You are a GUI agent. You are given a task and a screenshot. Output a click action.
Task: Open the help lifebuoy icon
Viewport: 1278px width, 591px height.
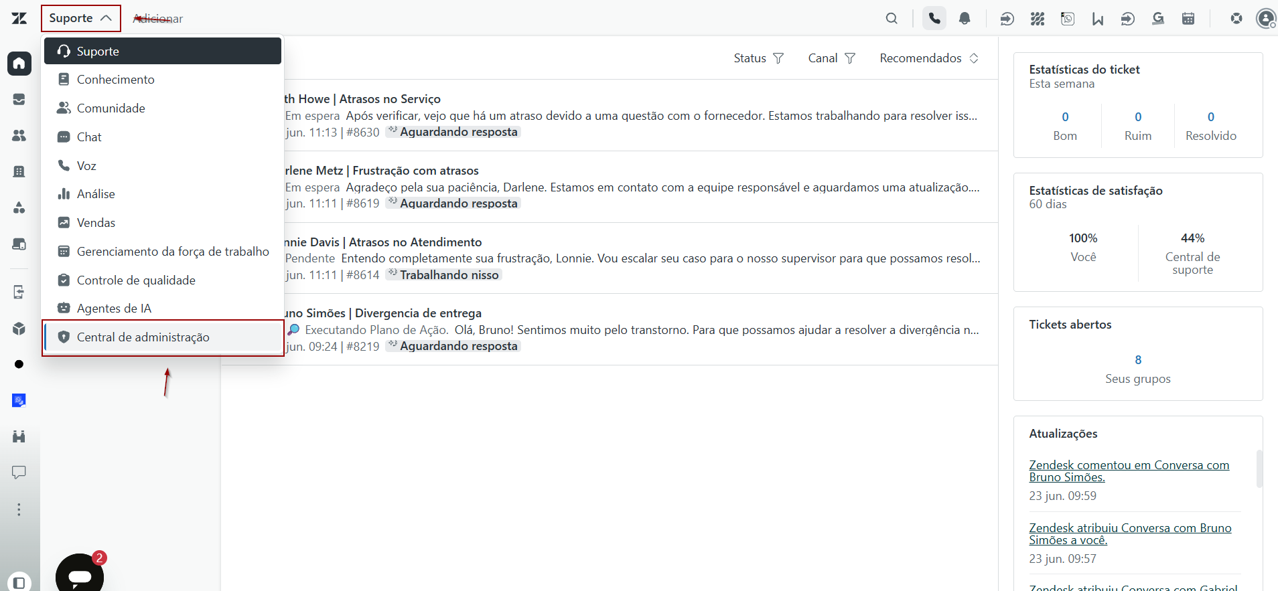[1236, 18]
